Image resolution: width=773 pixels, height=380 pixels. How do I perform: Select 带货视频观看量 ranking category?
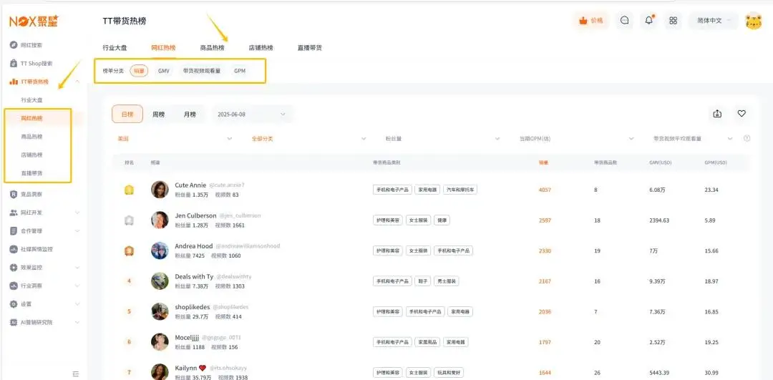(202, 71)
